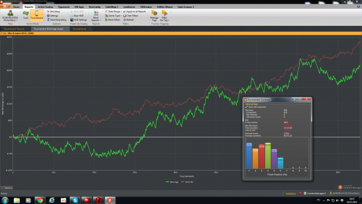Close the Tournament Results tab
The height and width of the screenshot is (204, 362).
pyautogui.click(x=28, y=29)
